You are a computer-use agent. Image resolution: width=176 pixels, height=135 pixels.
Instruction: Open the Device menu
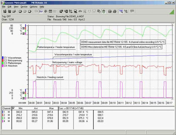24,7
